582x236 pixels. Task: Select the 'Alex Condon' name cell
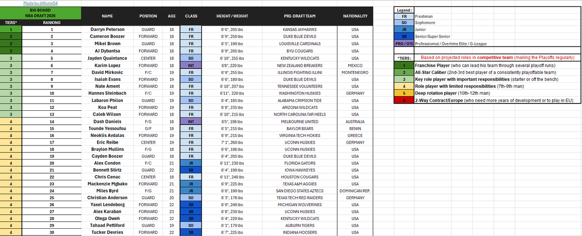108,163
